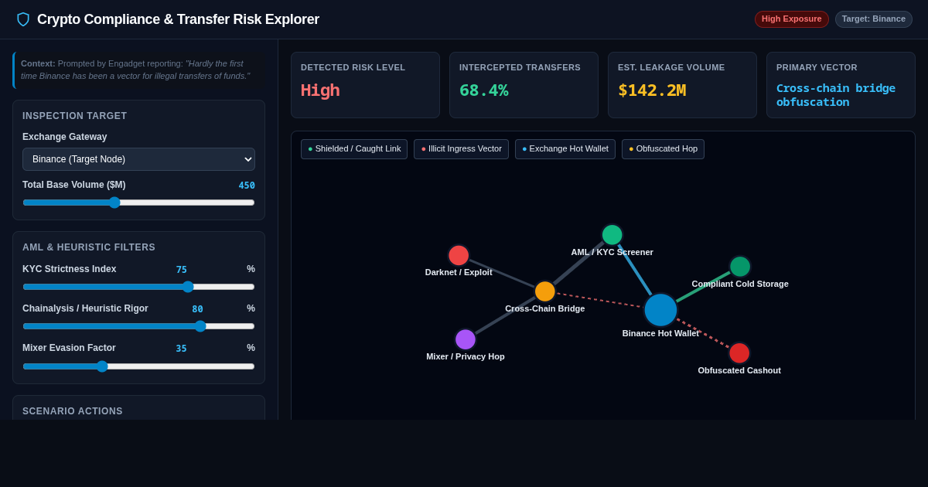Adjust the KYC Strictness Index slider
The width and height of the screenshot is (928, 487).
[x=138, y=287]
